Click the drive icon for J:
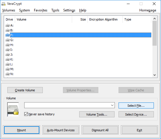The width and height of the screenshot is (161, 139). [8, 55]
